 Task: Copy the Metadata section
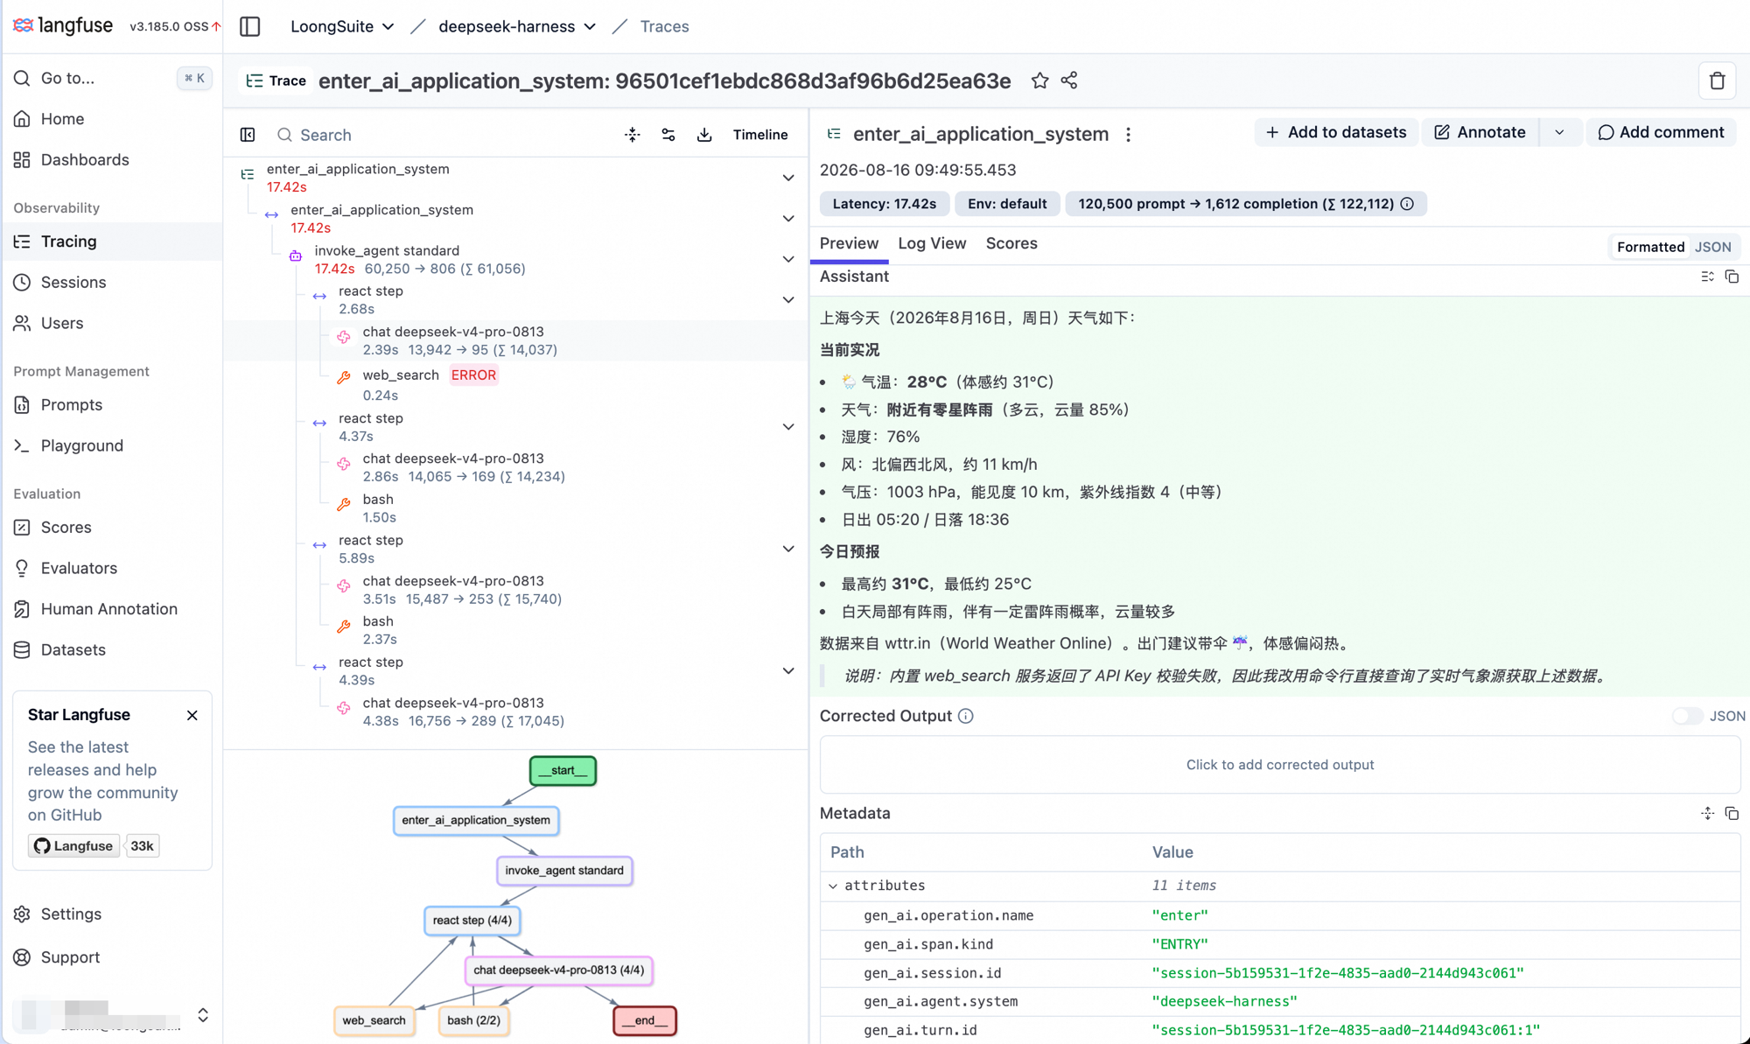tap(1732, 813)
